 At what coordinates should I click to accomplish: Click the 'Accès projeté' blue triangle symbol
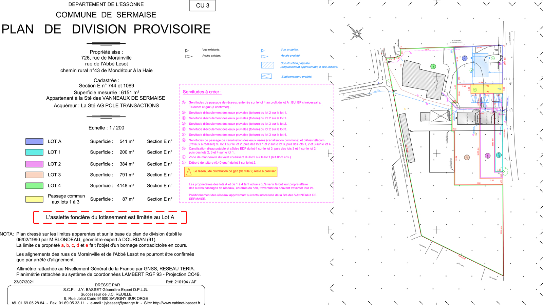point(265,57)
